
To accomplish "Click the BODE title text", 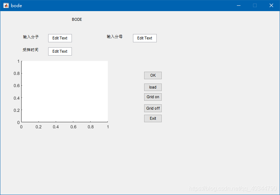I will tap(77, 19).
